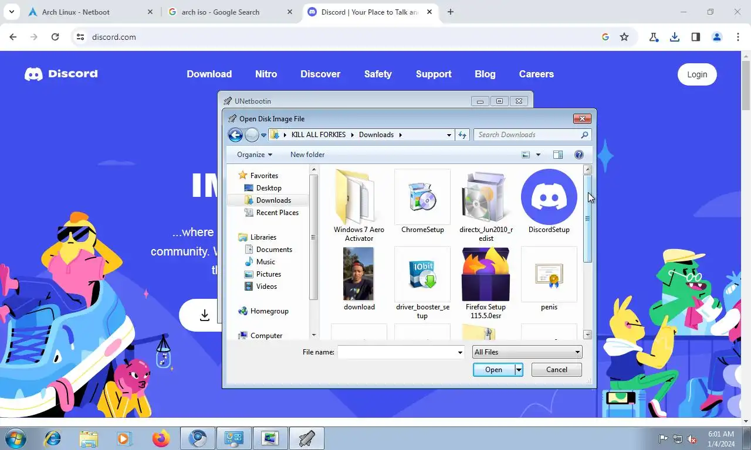Open the Pictures library
Screen dimensions: 751x450
(269, 274)
